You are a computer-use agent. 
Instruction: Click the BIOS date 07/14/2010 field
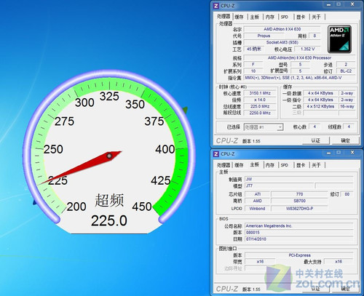coord(299,239)
